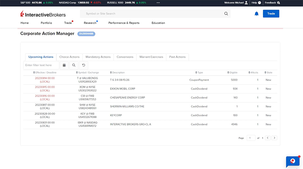This screenshot has width=303, height=169.
Task: Click the Welcome Michael user profile icon
Action: pos(246,3)
